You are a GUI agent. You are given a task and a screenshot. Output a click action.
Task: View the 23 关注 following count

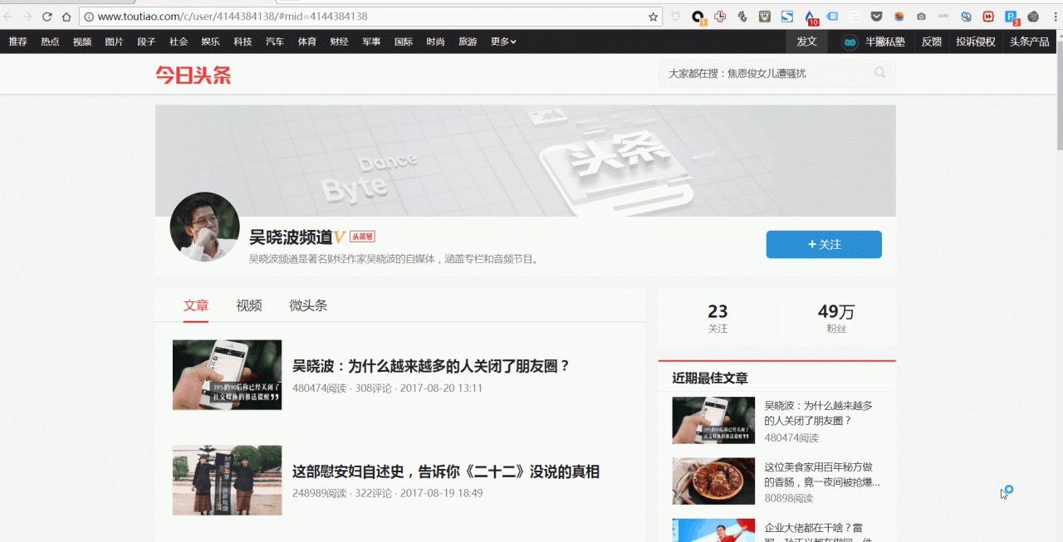[718, 318]
